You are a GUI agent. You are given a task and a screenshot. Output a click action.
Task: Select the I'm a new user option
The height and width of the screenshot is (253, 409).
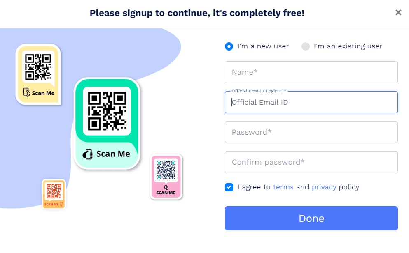point(229,46)
